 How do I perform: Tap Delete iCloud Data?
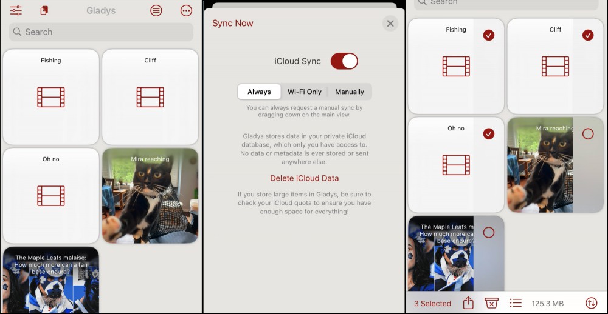click(305, 178)
